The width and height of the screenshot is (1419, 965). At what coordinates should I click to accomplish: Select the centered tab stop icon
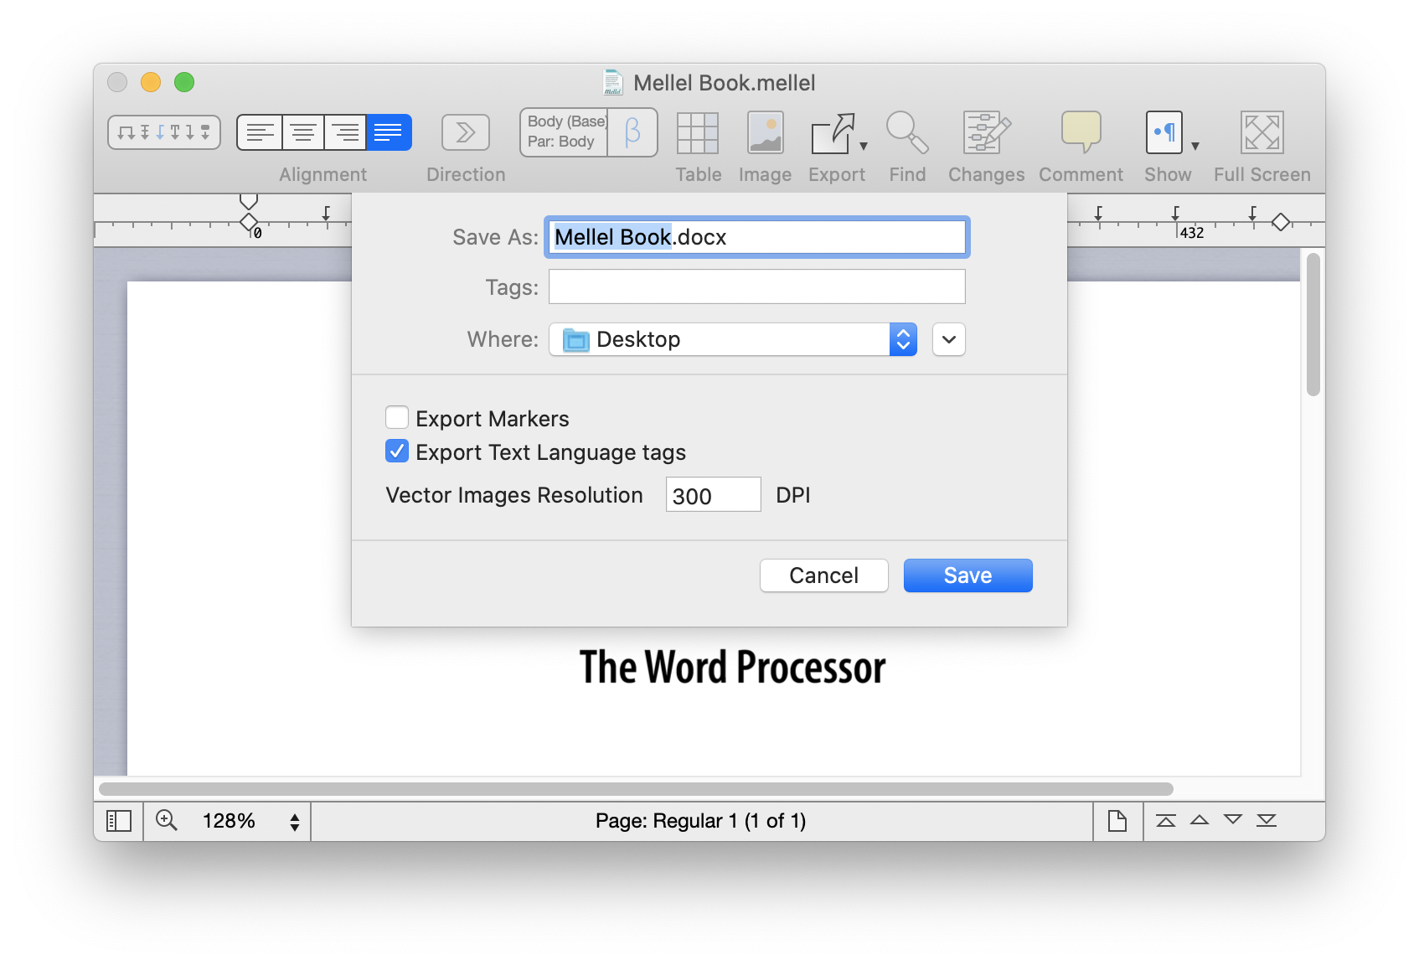[144, 132]
